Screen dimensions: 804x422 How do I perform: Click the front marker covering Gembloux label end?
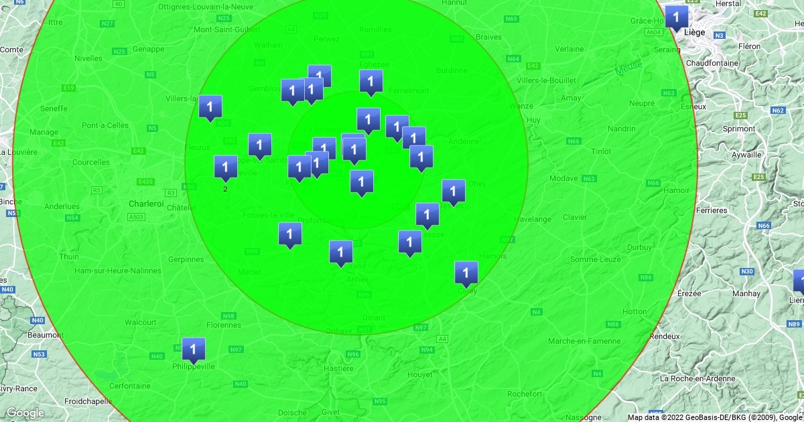293,92
